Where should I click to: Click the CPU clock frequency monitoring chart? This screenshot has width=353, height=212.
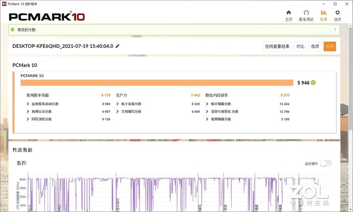pyautogui.click(x=173, y=193)
